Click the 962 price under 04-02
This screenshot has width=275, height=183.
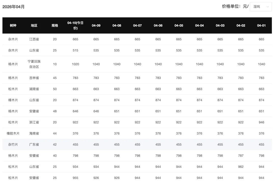pyautogui.click(x=241, y=167)
